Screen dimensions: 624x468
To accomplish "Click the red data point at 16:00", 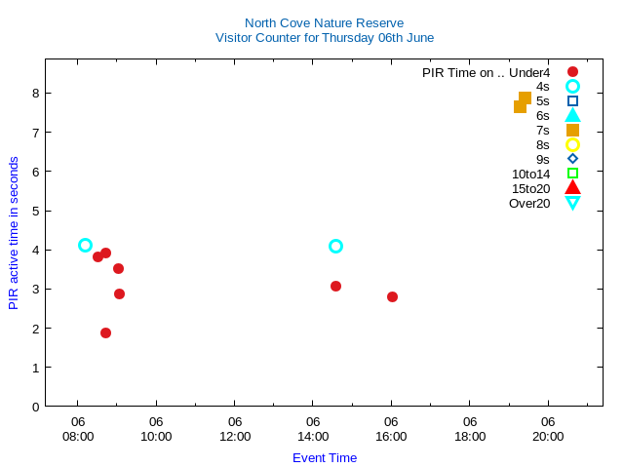I will tap(392, 296).
